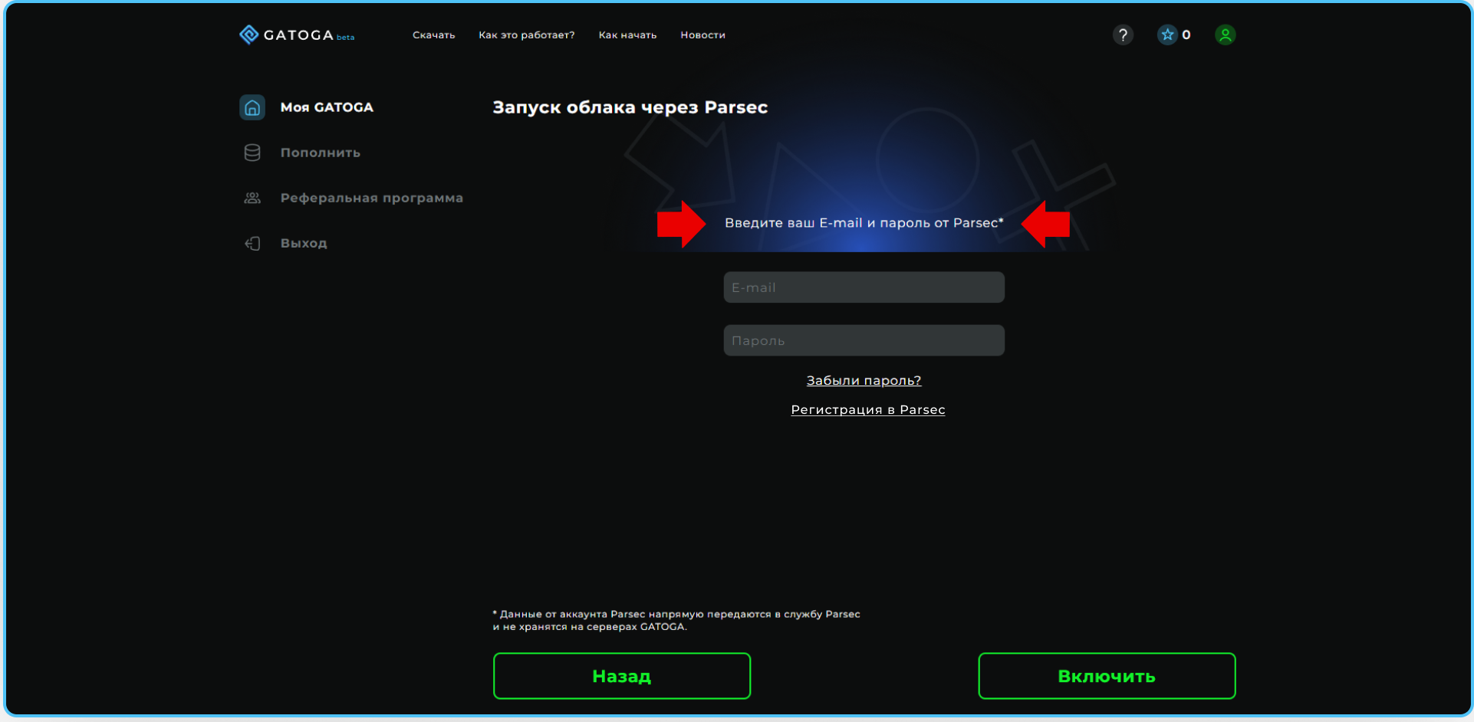Click the Parsec data privacy footnote

pyautogui.click(x=676, y=620)
